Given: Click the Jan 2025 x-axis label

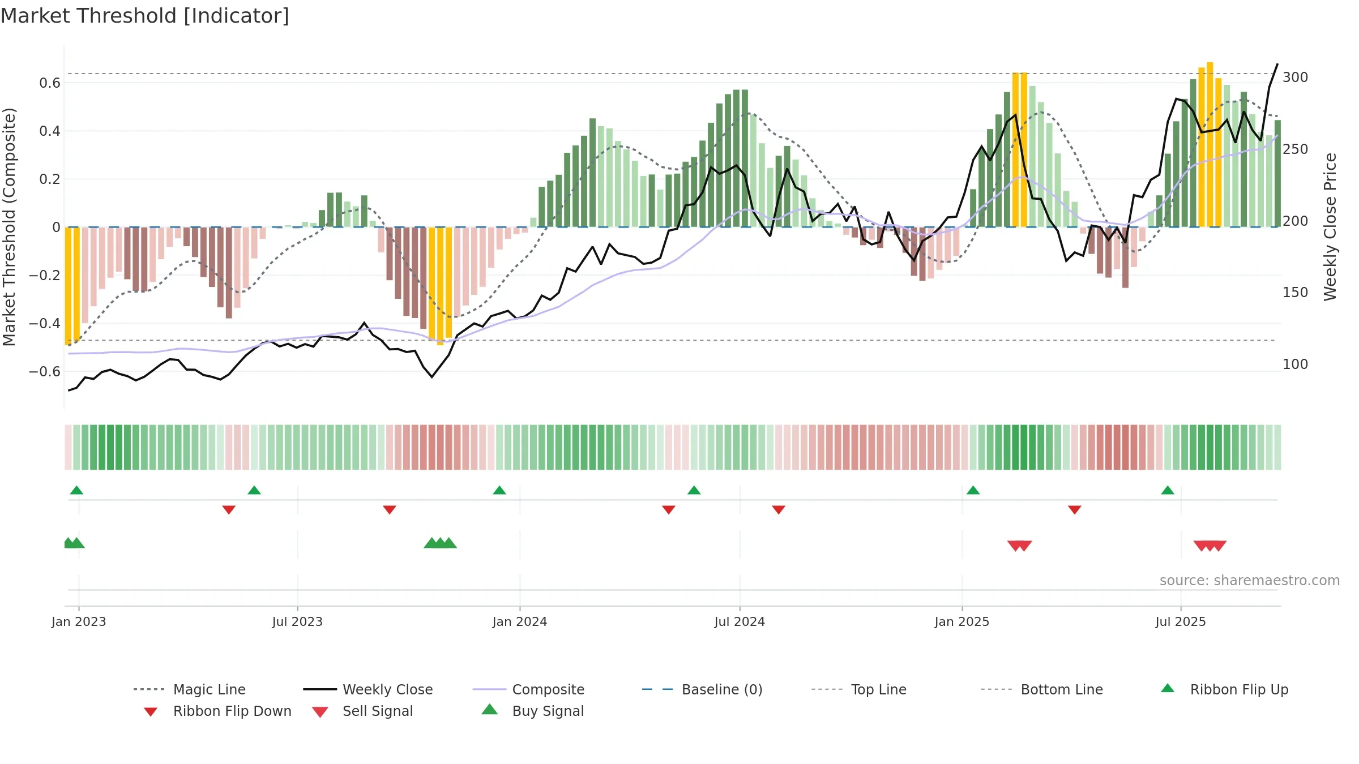Looking at the screenshot, I should [962, 622].
